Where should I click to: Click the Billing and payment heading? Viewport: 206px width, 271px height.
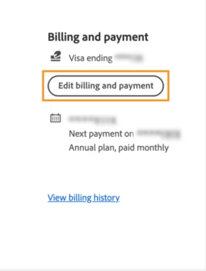98,37
